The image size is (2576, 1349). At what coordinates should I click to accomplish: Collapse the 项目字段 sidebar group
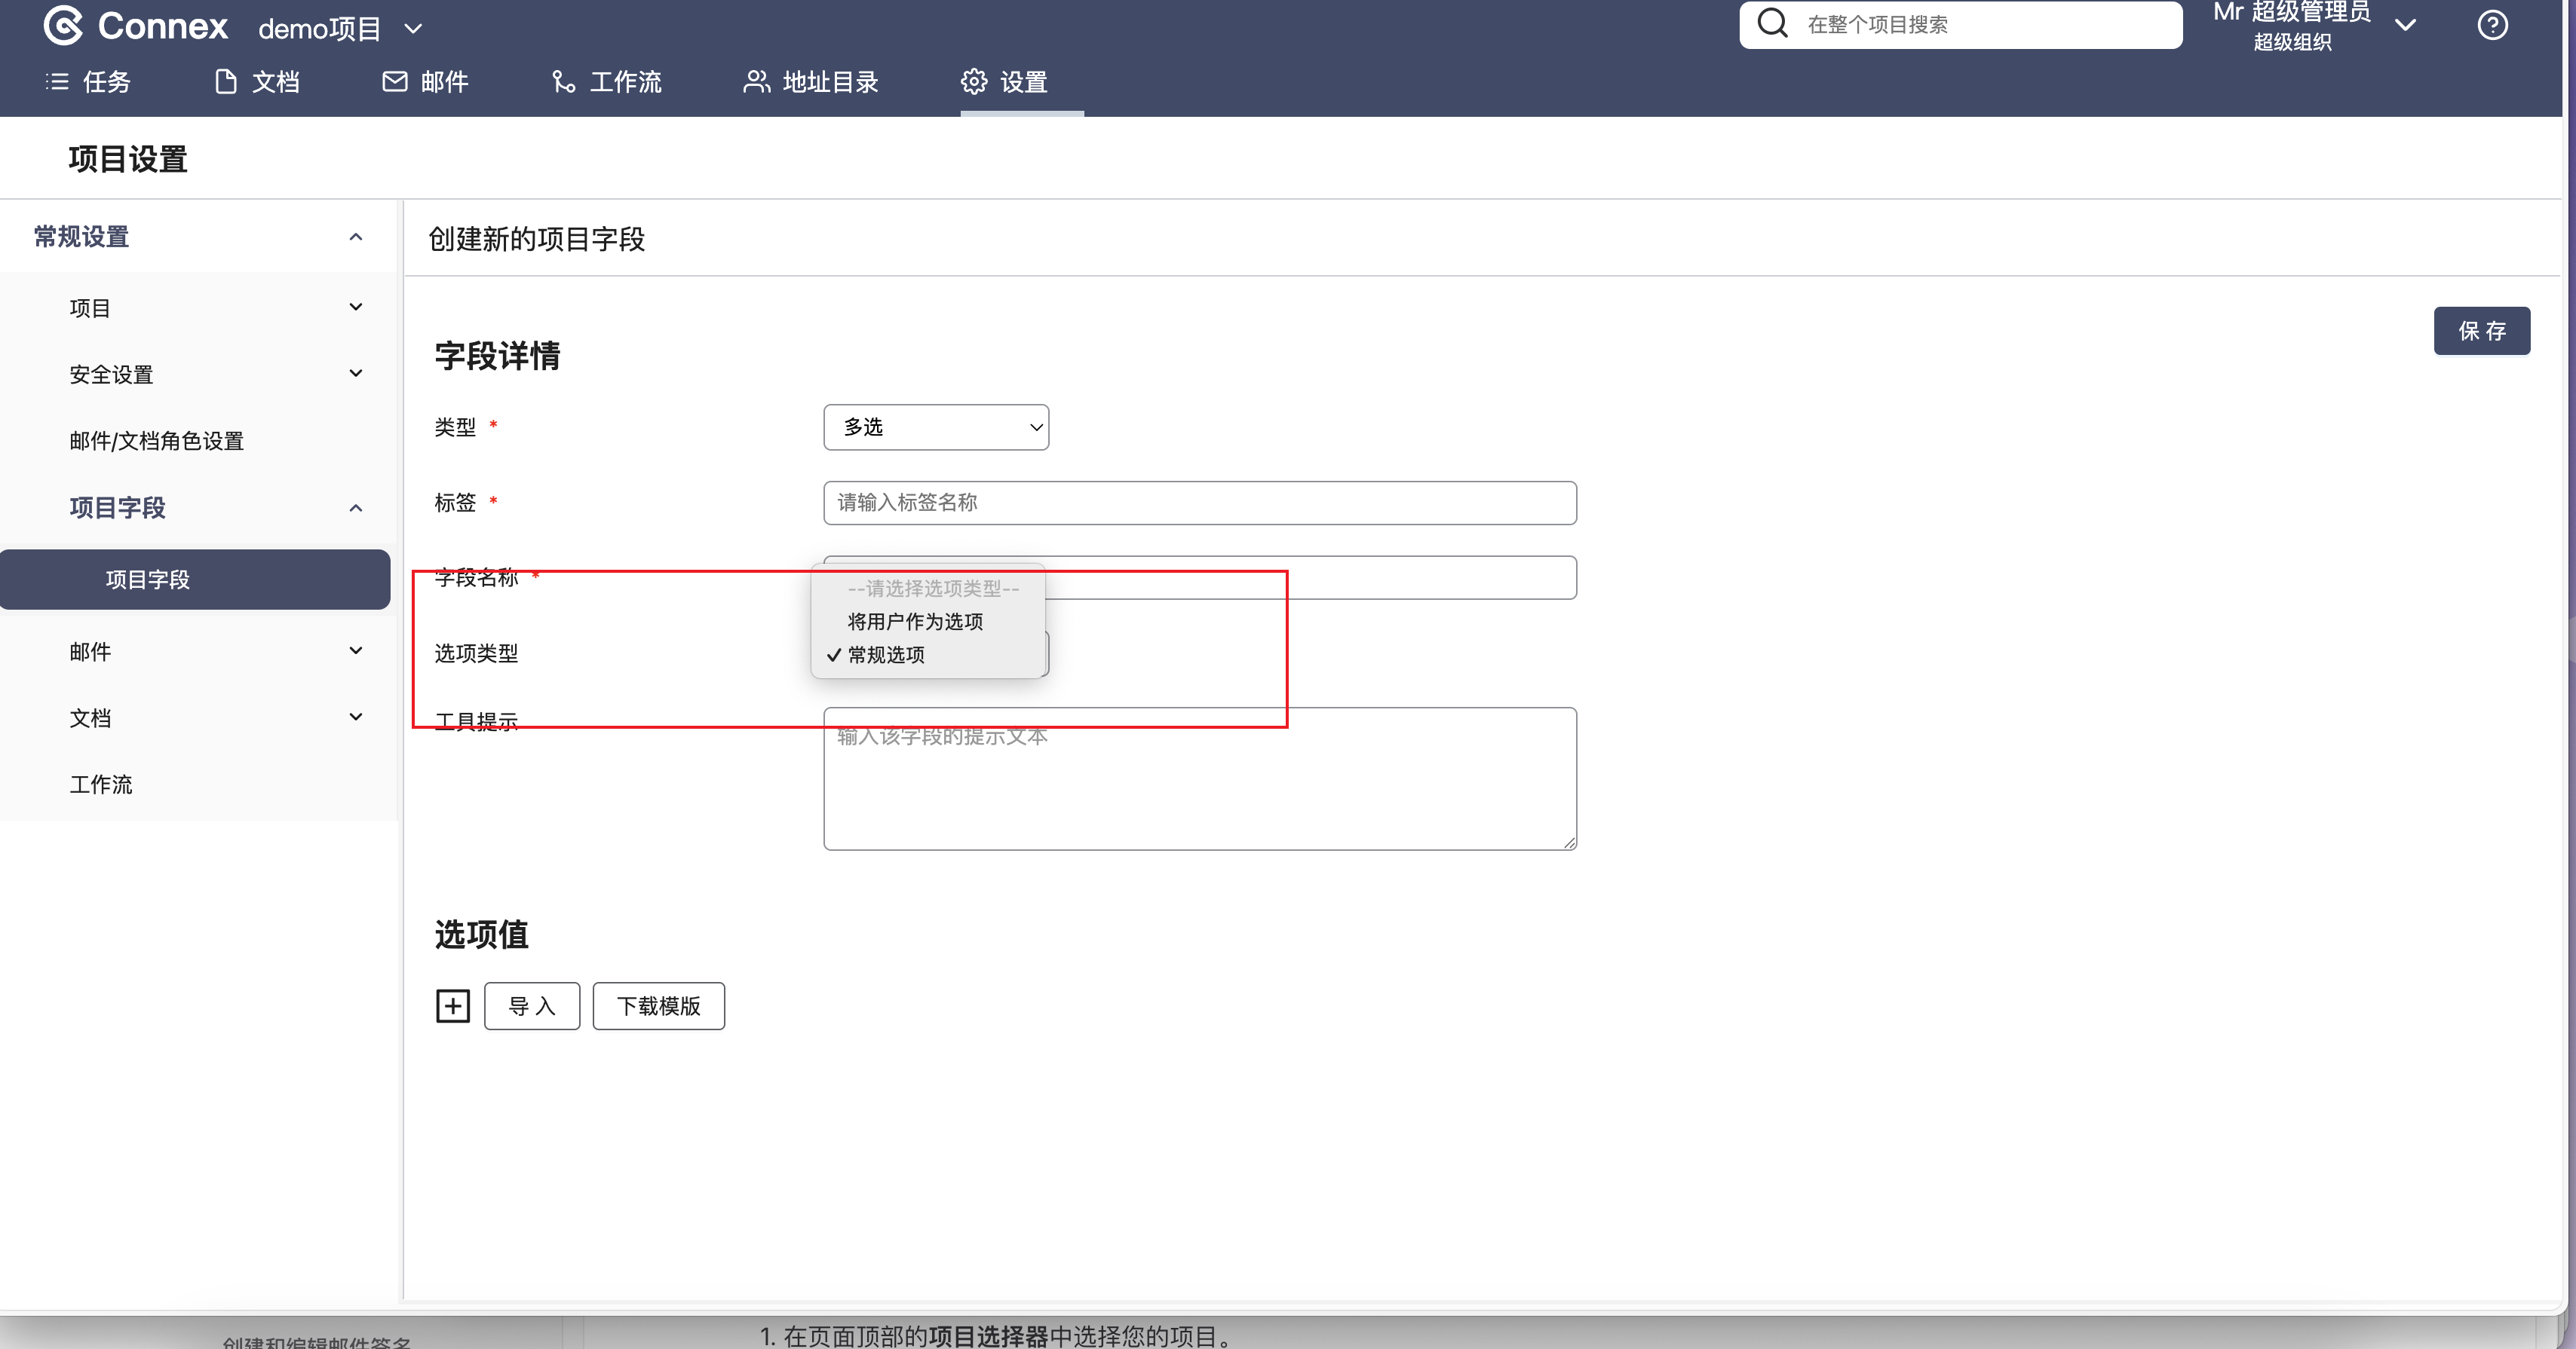tap(355, 508)
